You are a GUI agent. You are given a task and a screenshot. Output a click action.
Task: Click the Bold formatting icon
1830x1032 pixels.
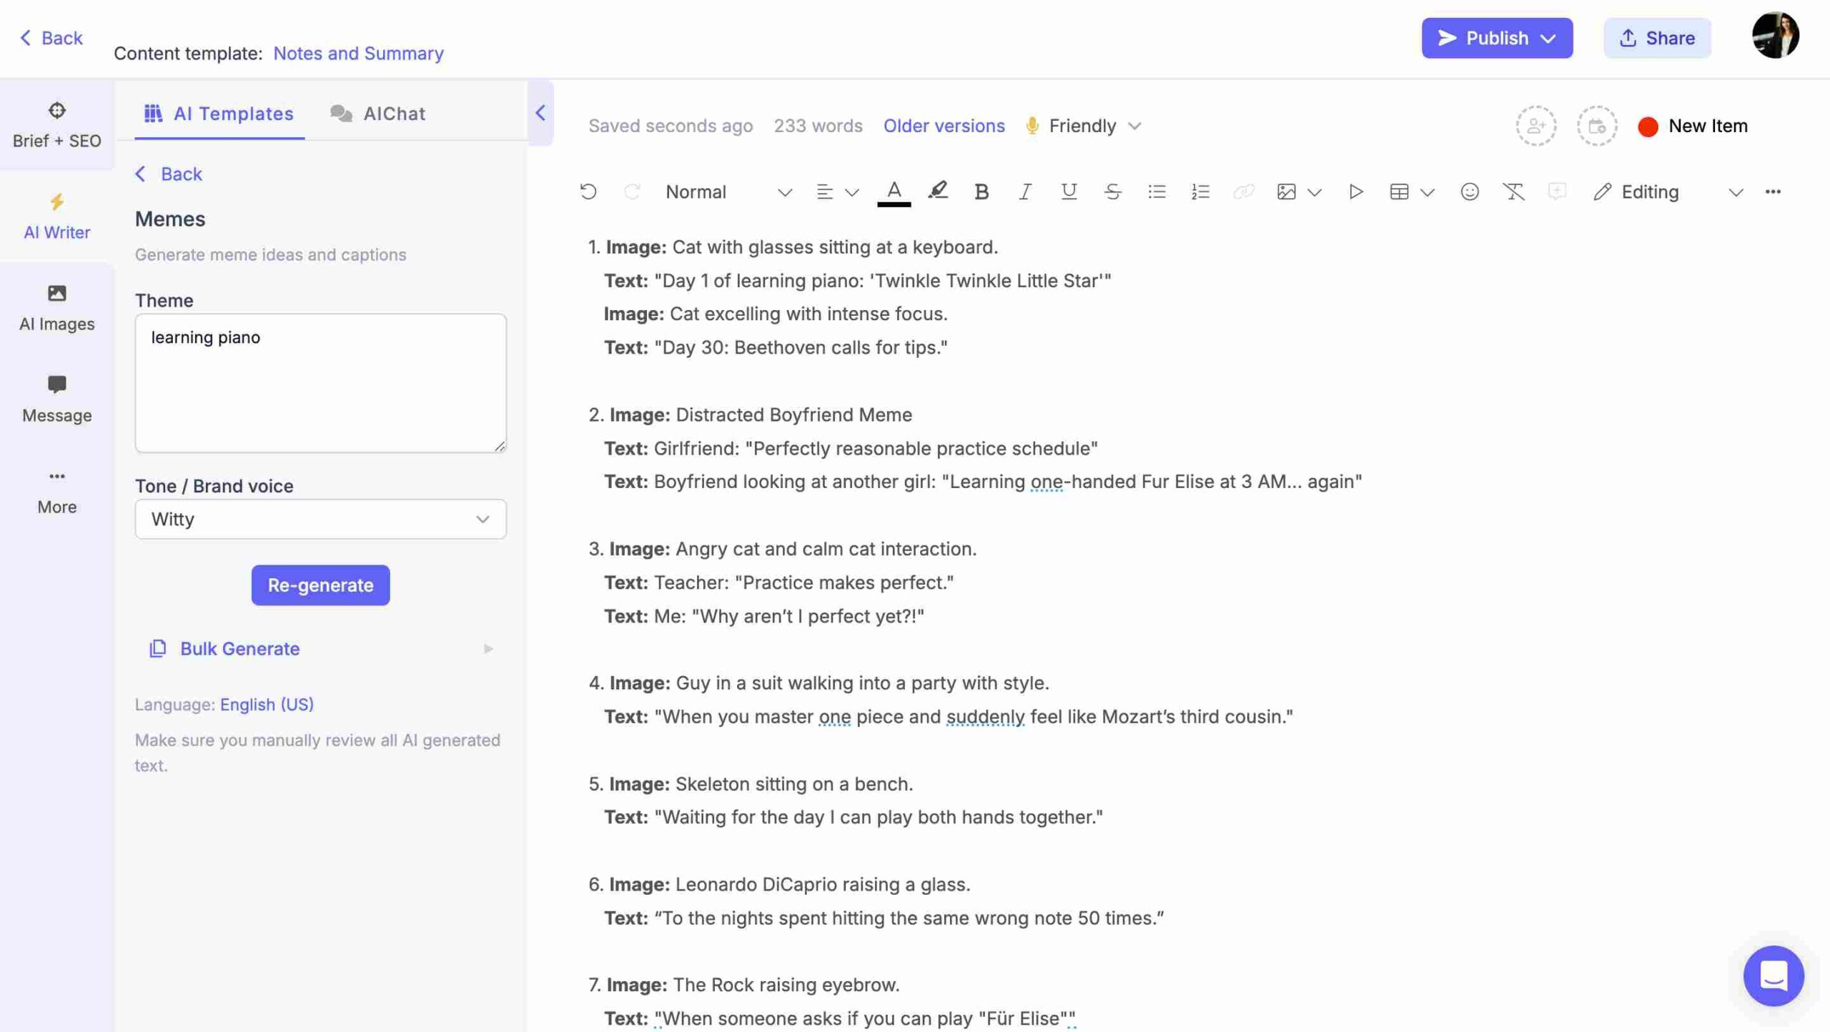point(980,191)
